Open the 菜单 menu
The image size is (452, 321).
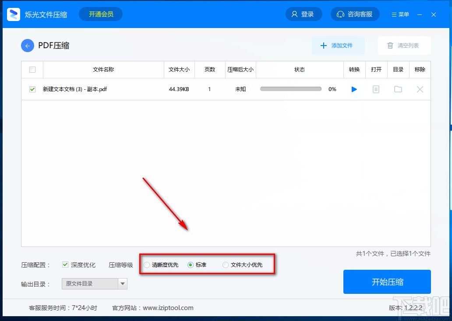[x=400, y=14]
